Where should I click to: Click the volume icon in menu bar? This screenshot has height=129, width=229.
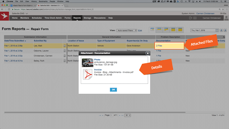[200, 1]
